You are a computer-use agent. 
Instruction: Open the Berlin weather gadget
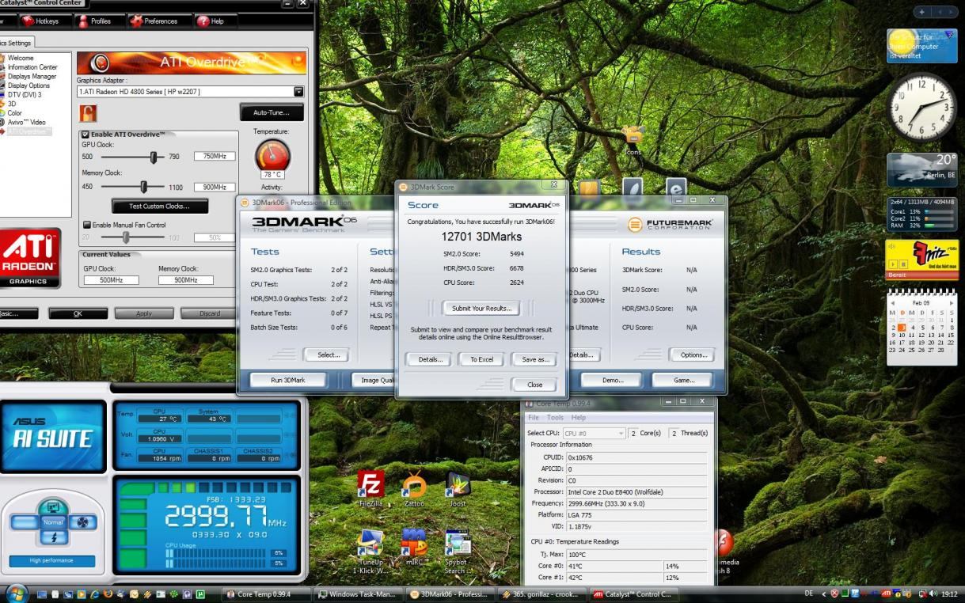click(922, 169)
